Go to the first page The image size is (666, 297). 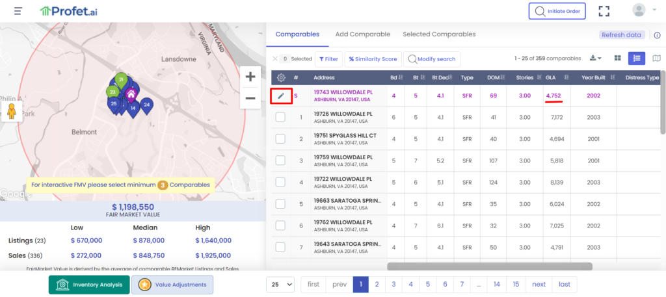313,284
